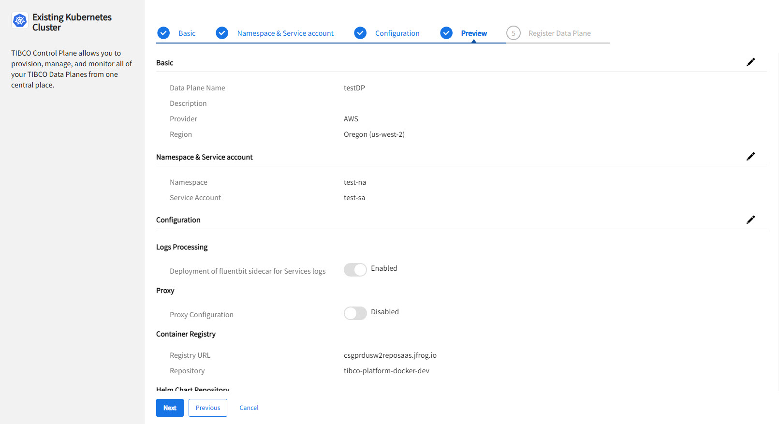This screenshot has width=779, height=424.
Task: Open Namespace & Service account tab
Action: point(285,33)
